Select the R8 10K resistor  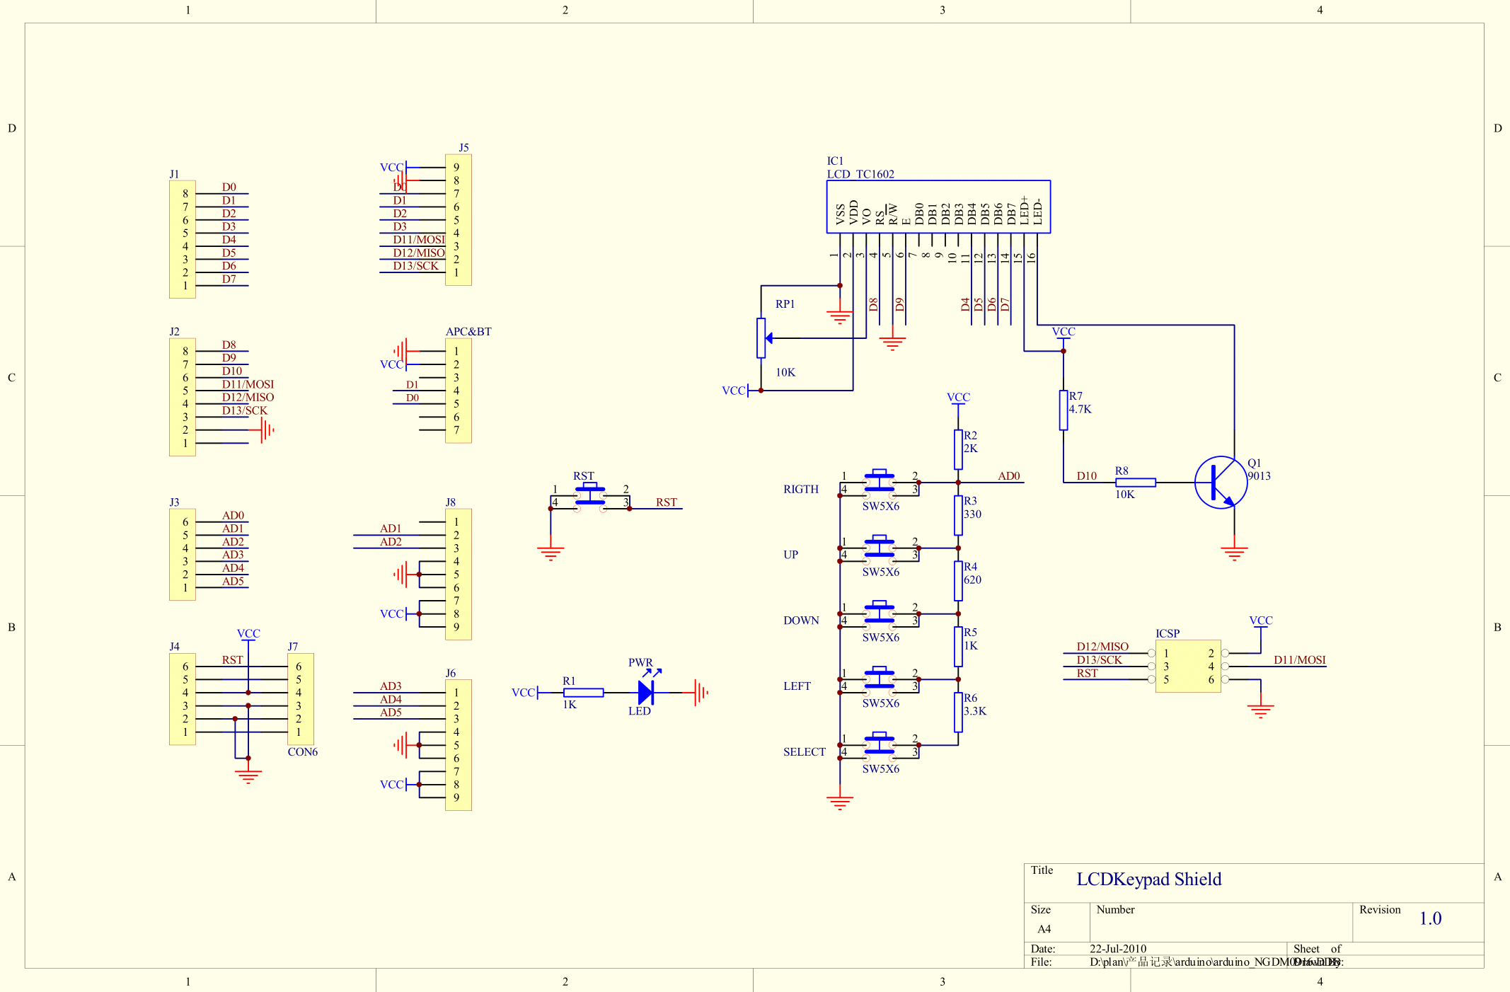pos(1135,483)
